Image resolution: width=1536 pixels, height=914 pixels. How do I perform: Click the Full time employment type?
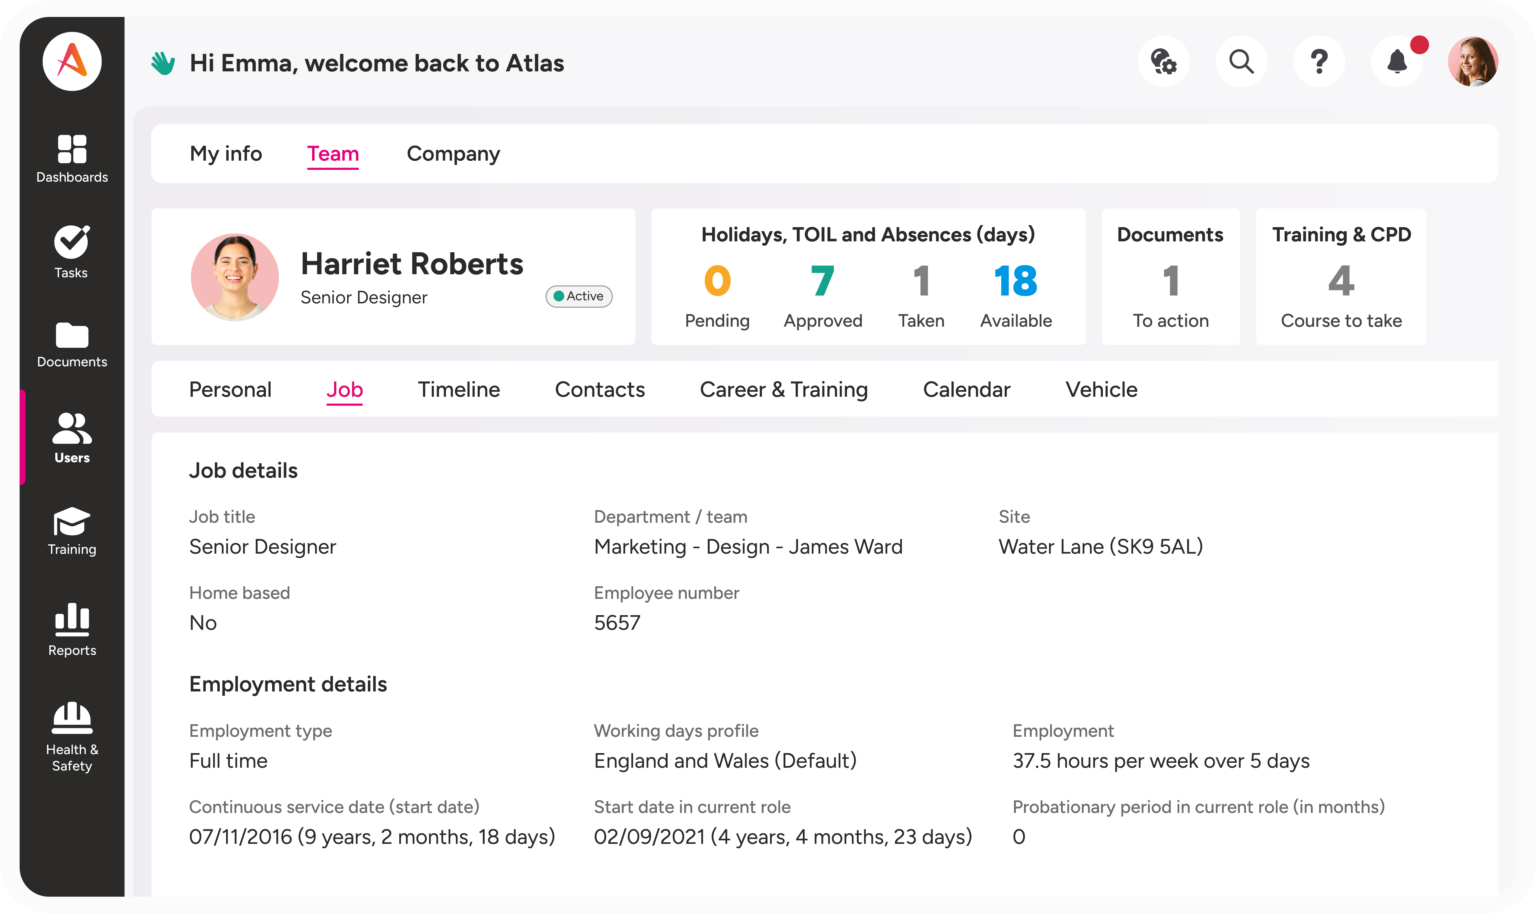(x=228, y=761)
